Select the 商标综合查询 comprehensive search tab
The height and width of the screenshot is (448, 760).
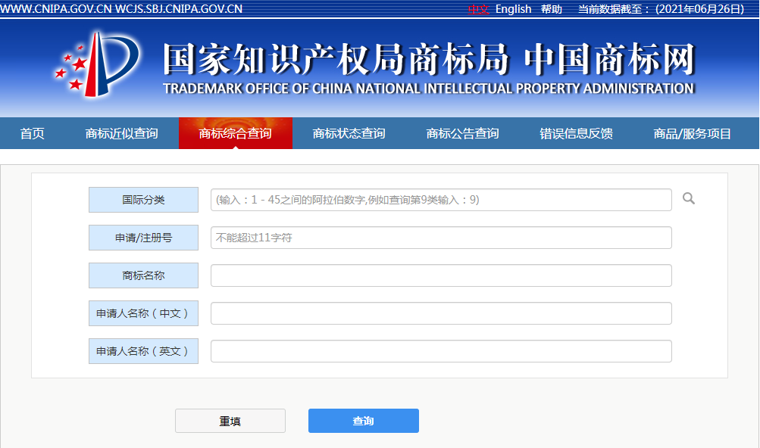(236, 132)
